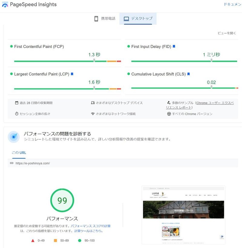242x248 pixels.
Task: Click the bookmark flag icon next to LCP
Action: 72,74
